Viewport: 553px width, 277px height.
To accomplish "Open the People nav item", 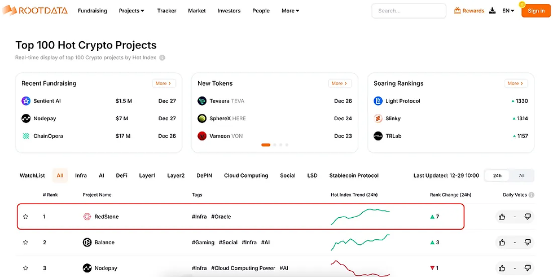I will [261, 11].
